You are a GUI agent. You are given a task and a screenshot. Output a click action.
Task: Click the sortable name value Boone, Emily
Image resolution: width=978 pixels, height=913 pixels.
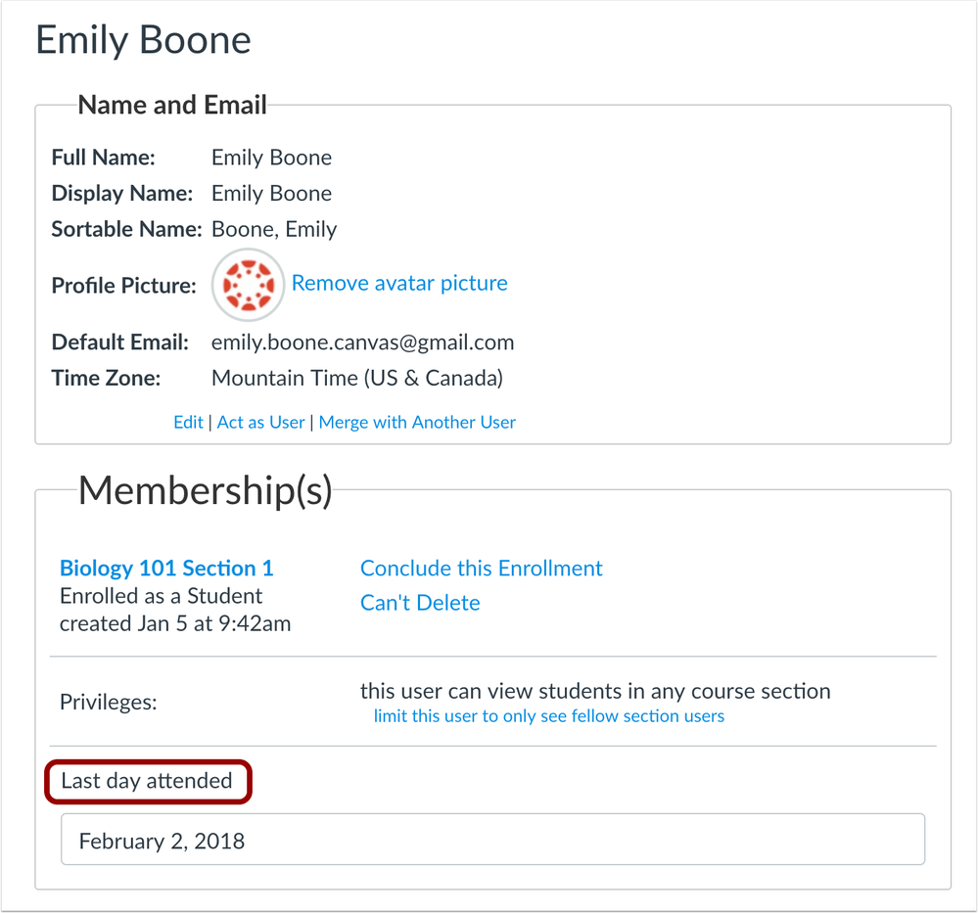(x=274, y=229)
